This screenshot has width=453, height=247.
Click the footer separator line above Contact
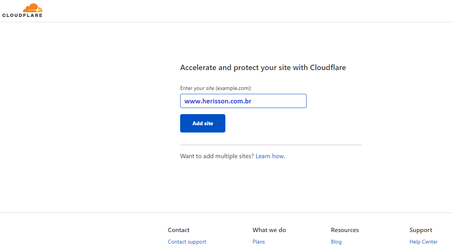(226, 213)
